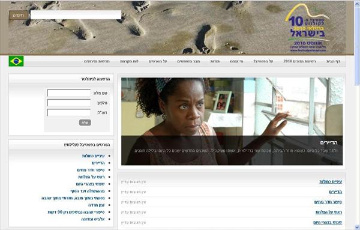360x230 pixels.
Task: Open the 2010 winners list menu item
Action: [x=299, y=61]
